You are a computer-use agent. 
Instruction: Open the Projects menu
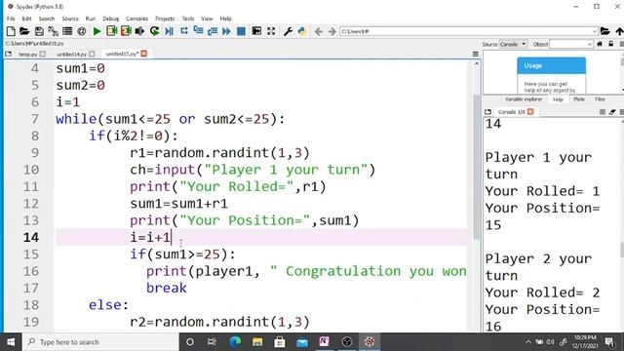click(x=165, y=19)
